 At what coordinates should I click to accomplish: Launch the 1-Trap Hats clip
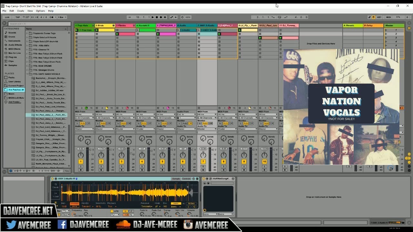tap(85, 30)
